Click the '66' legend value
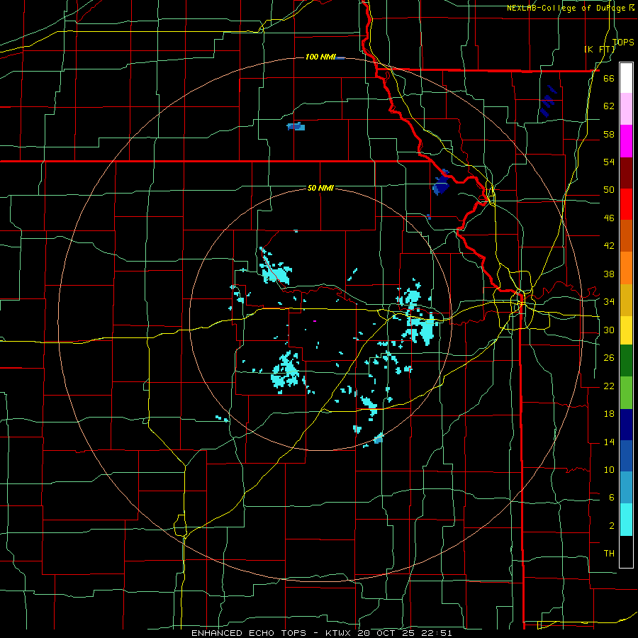638x638 pixels. (609, 78)
